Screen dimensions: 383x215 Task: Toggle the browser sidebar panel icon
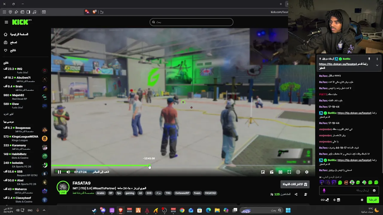pos(28,12)
